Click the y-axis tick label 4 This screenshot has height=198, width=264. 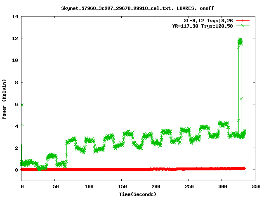[16, 126]
